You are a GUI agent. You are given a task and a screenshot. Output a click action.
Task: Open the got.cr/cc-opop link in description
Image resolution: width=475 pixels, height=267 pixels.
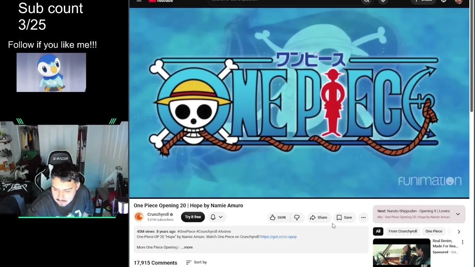(278, 237)
